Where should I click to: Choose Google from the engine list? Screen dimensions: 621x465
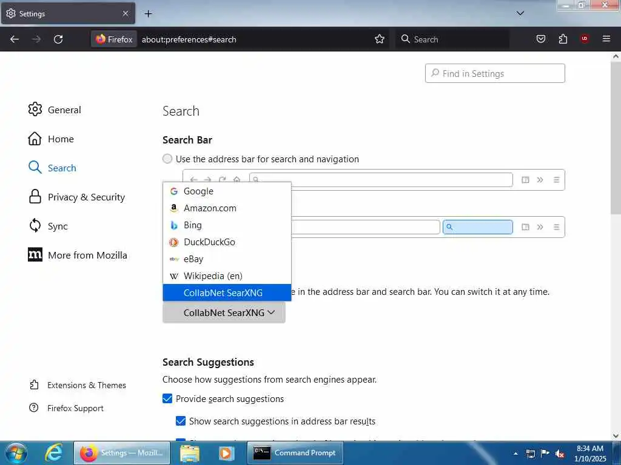[x=227, y=191]
